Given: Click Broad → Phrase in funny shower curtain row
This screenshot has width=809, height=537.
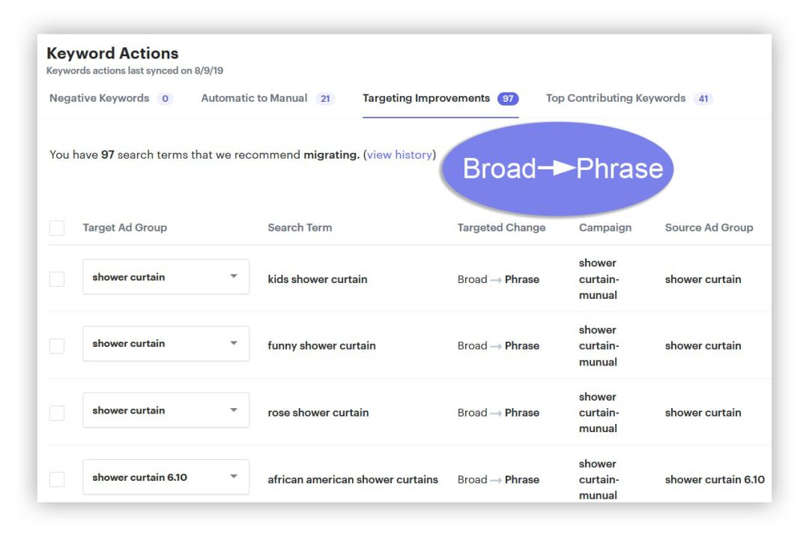Looking at the screenshot, I should [498, 345].
